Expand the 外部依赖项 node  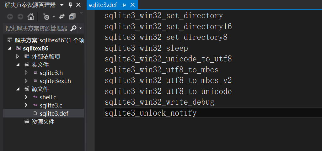click(x=18, y=57)
